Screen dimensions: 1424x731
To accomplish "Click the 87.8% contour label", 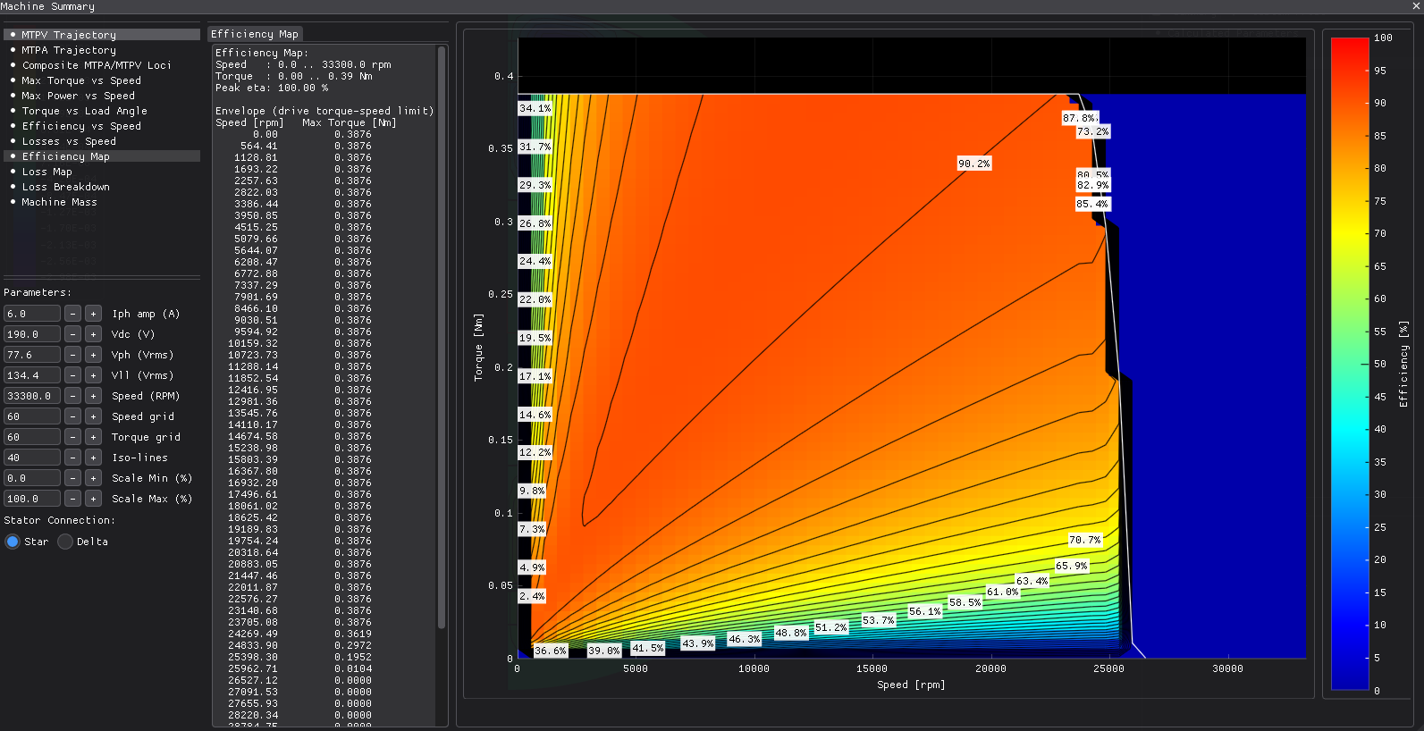I will tap(1079, 118).
